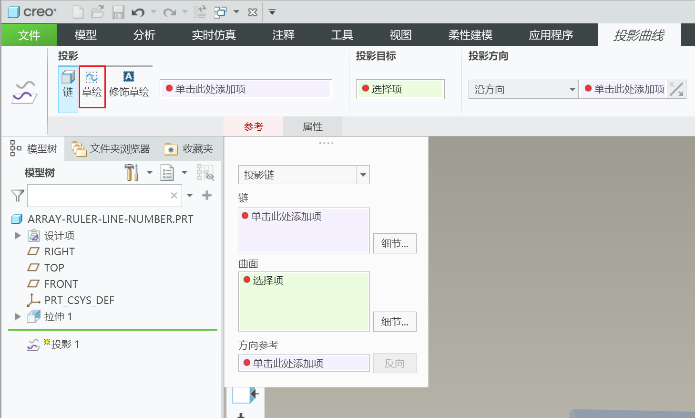695x418 pixels.
Task: Open the 文件 menu
Action: [x=29, y=35]
